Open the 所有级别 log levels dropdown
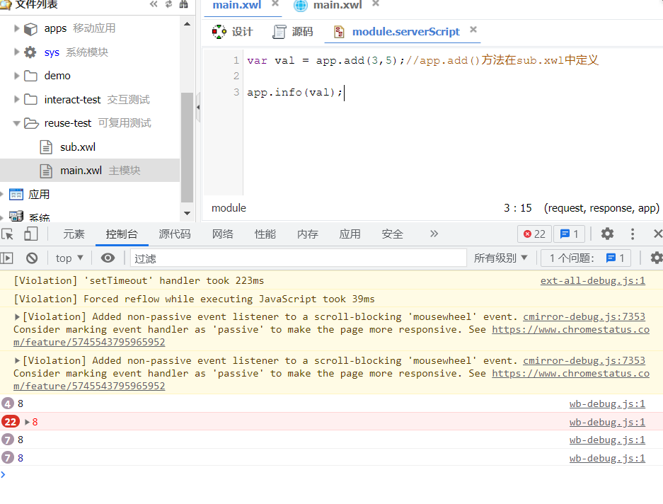The width and height of the screenshot is (663, 504). click(x=501, y=258)
